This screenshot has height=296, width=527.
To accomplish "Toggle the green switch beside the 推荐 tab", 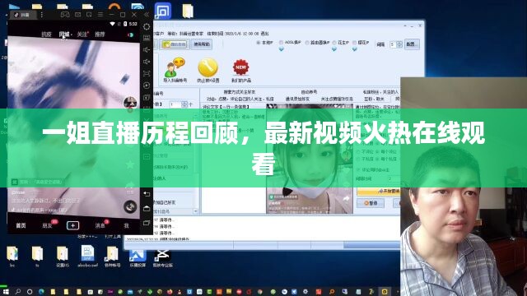I will pyautogui.click(x=130, y=35).
